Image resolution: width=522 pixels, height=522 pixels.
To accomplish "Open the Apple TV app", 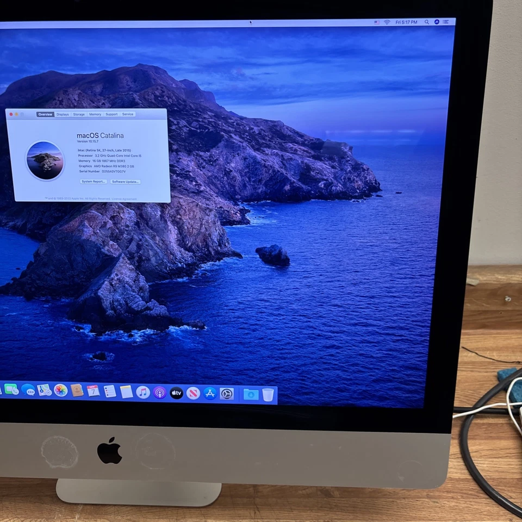I will (176, 393).
